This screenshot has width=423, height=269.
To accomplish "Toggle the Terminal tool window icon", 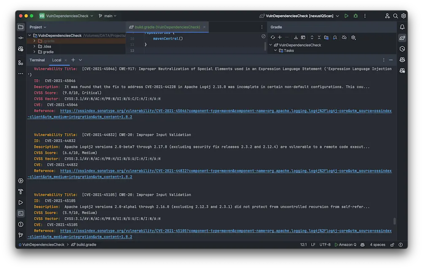I will [x=21, y=213].
